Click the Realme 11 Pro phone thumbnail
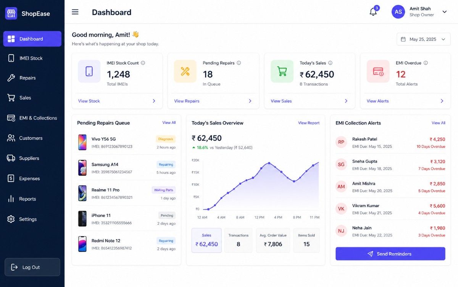Image resolution: width=458 pixels, height=287 pixels. click(x=82, y=193)
